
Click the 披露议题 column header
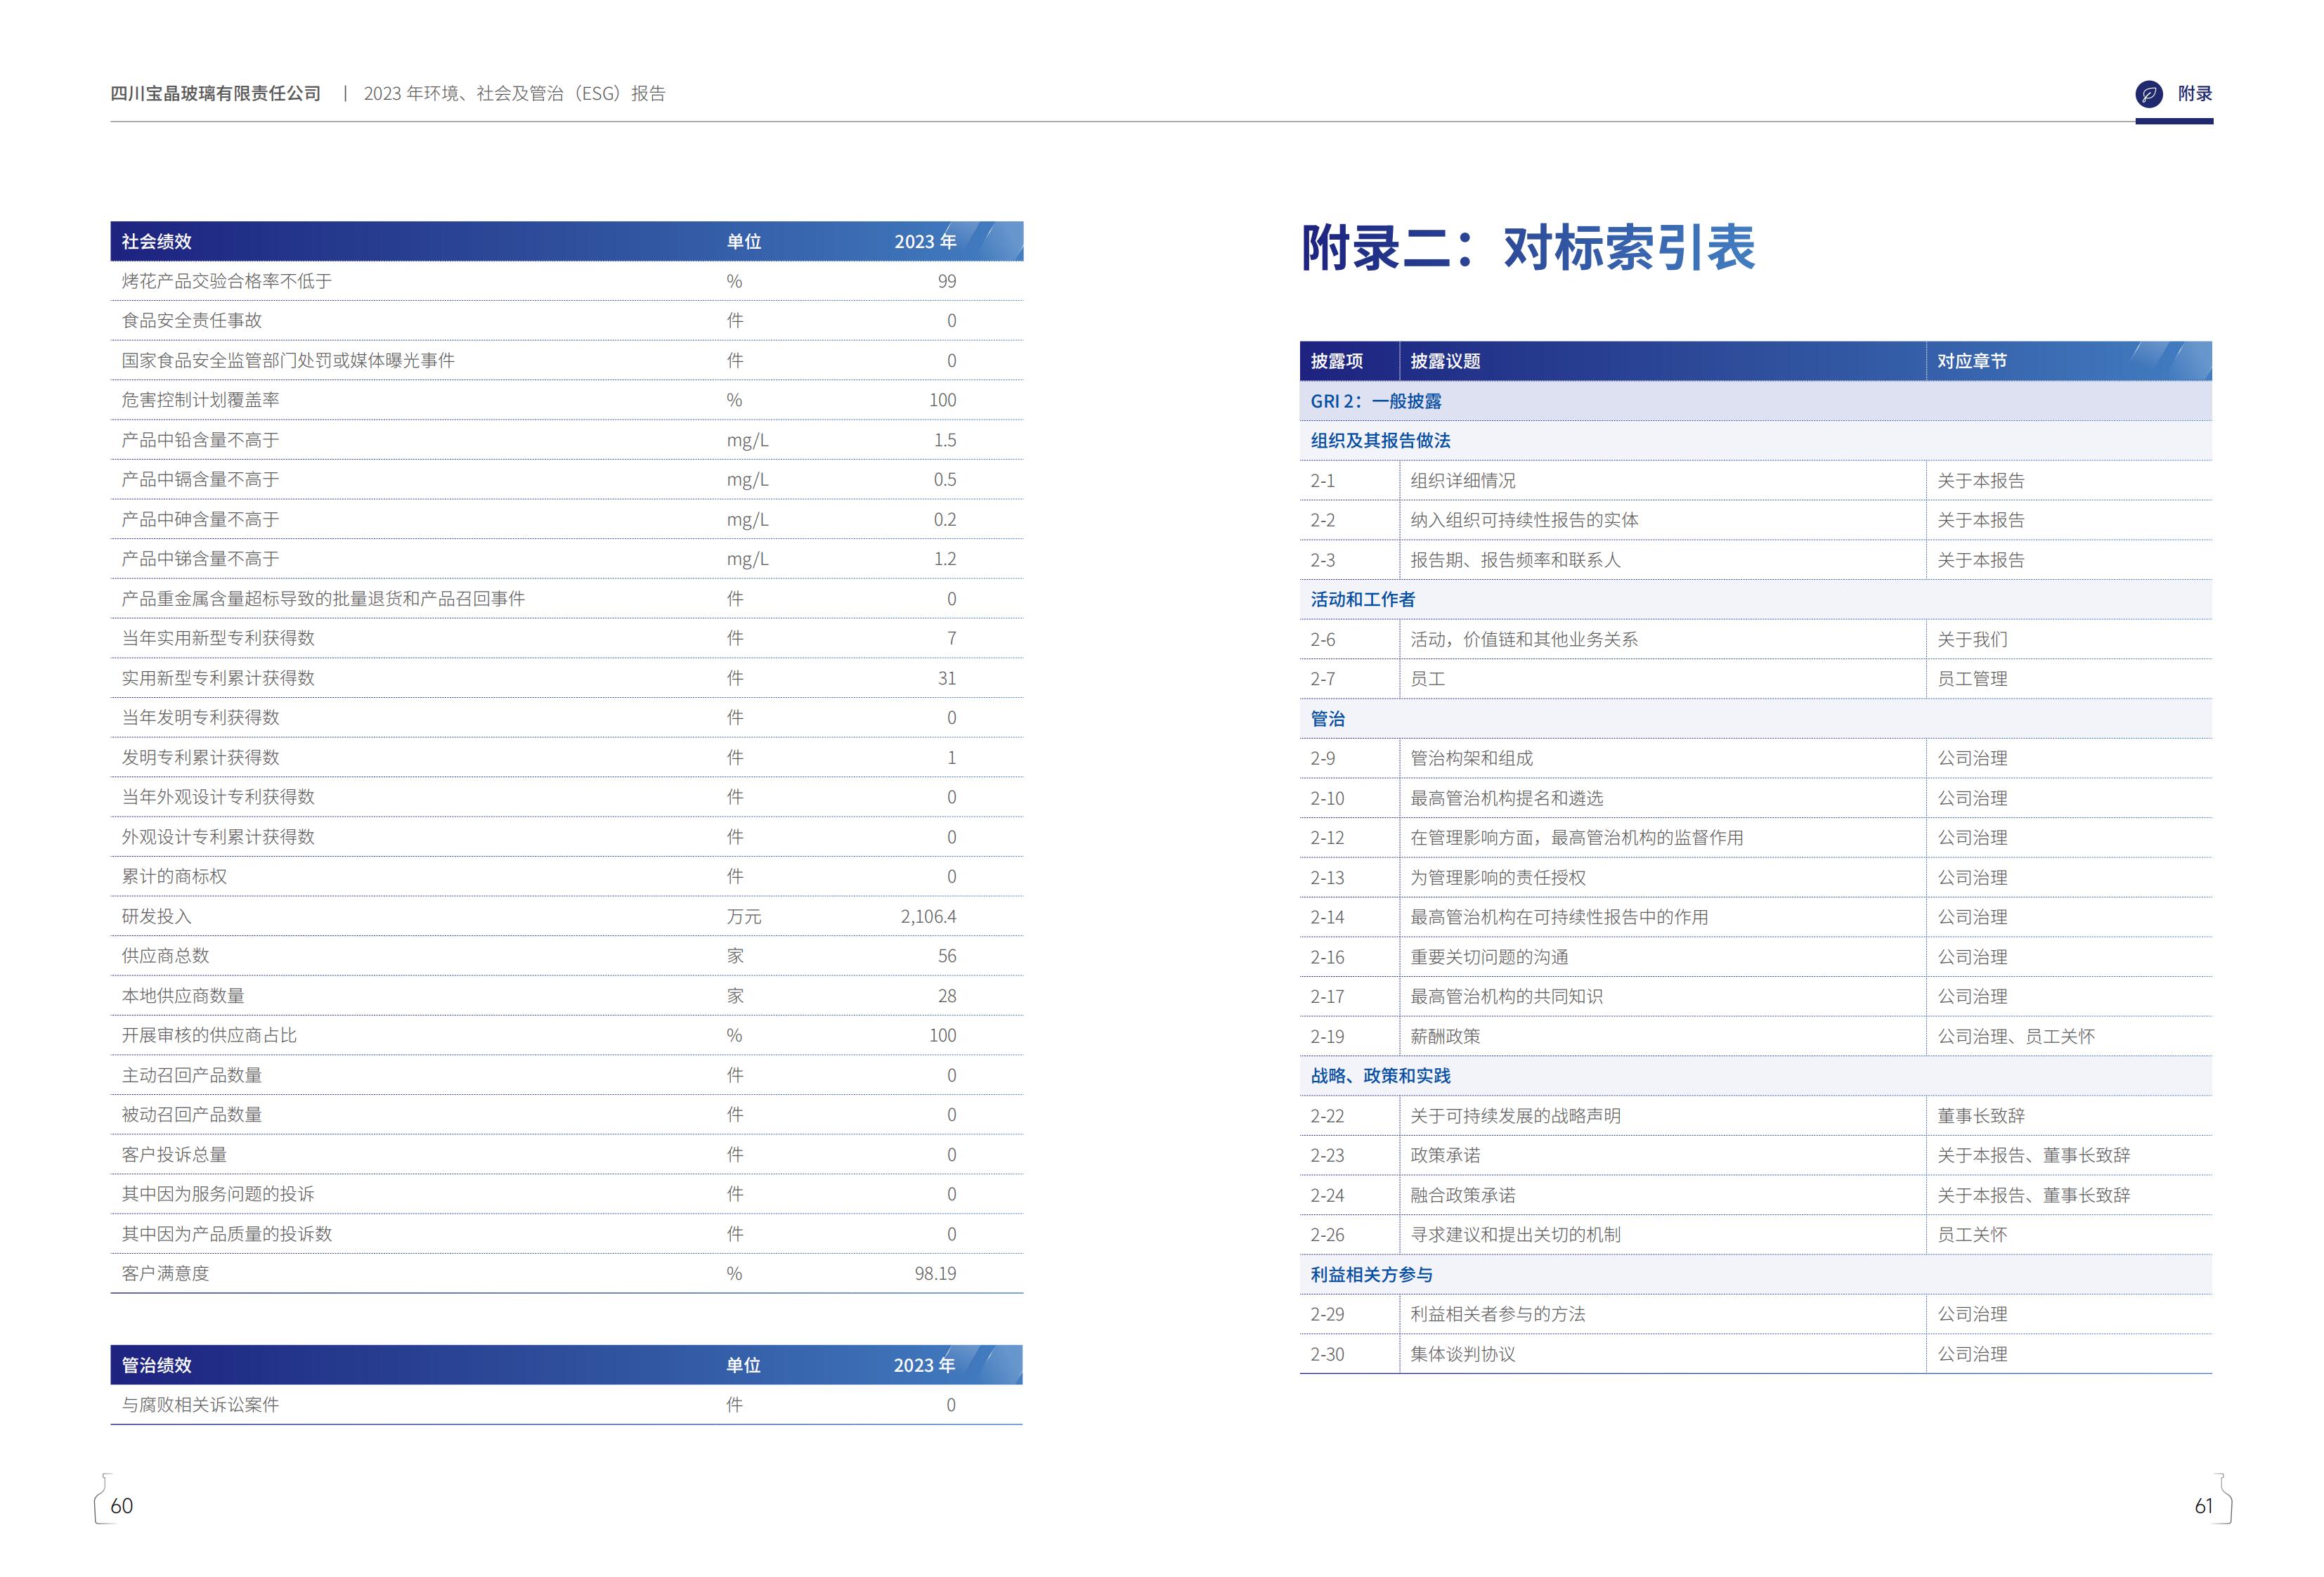click(1445, 361)
